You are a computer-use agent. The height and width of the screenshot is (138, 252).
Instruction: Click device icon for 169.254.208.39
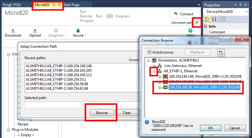click(165, 87)
